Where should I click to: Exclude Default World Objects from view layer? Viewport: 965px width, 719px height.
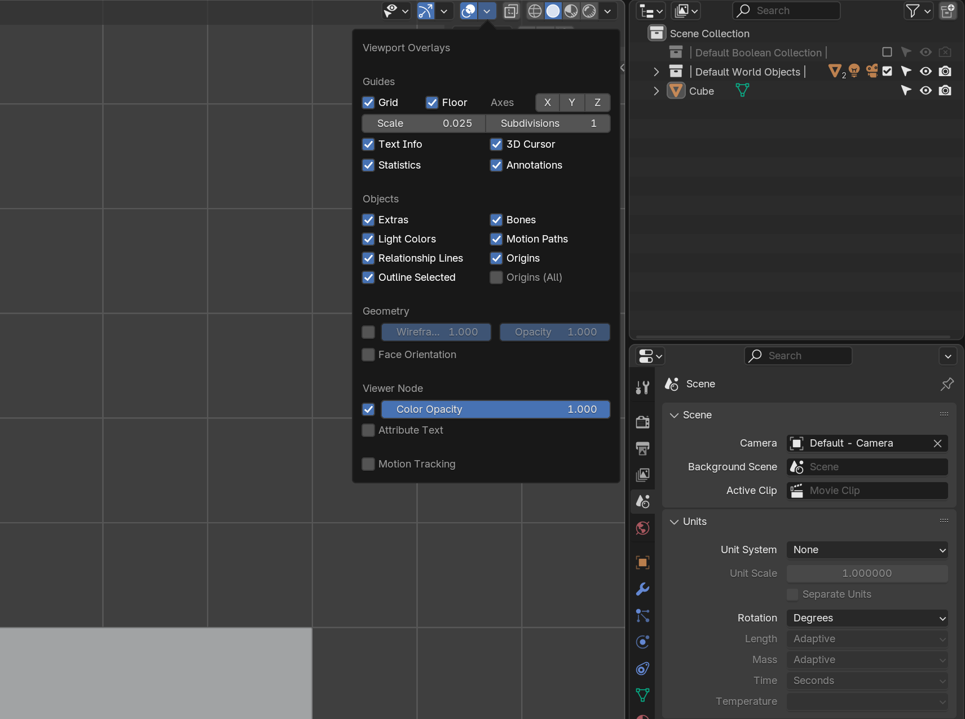tap(887, 71)
